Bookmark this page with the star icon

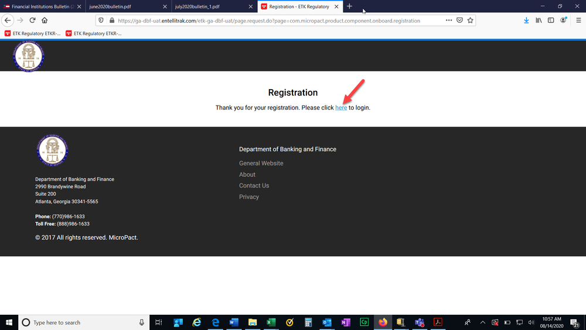(470, 20)
